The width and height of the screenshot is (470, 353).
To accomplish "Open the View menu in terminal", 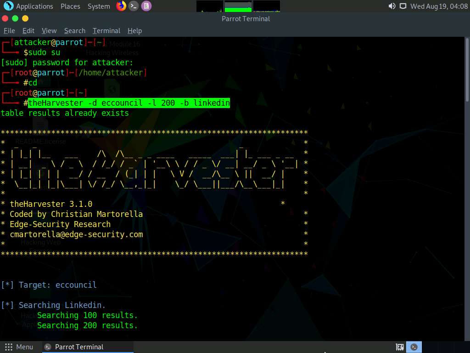I will coord(49,31).
